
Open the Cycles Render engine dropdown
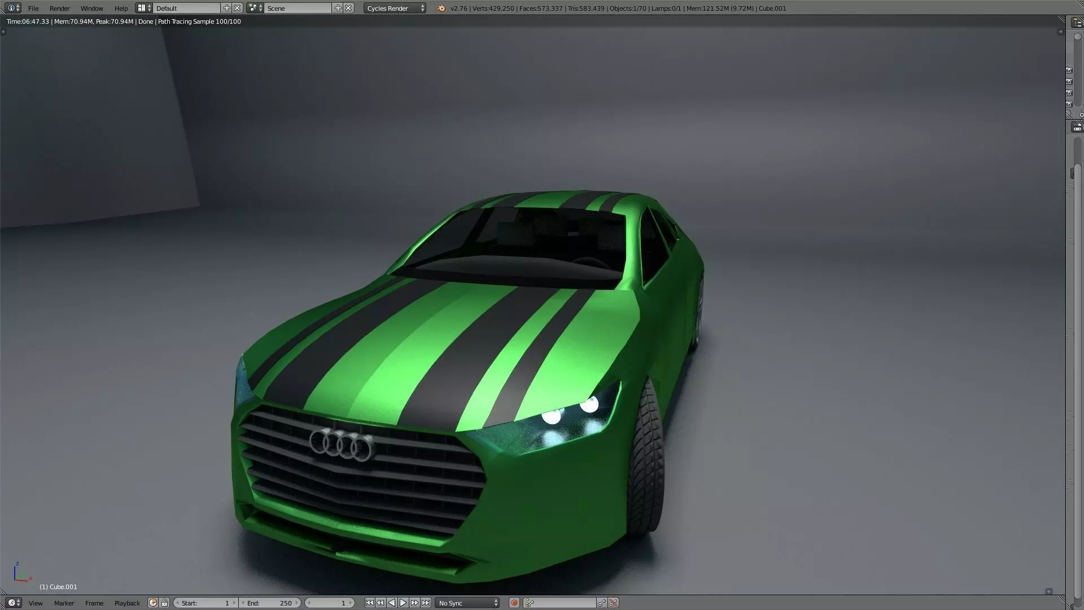395,8
